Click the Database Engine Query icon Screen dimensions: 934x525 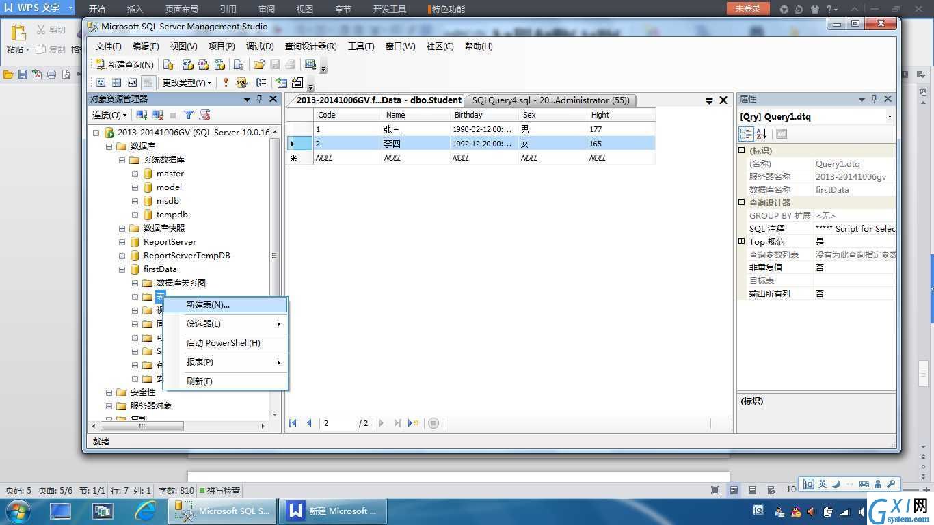[x=168, y=64]
